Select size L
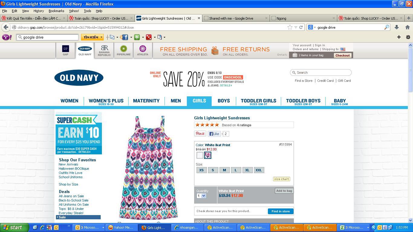413x232 pixels. pos(236,170)
